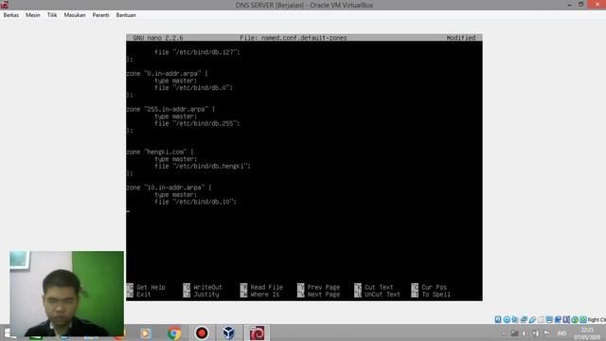The height and width of the screenshot is (341, 606).
Task: Click the keyboard capture status icon
Action: 583,319
